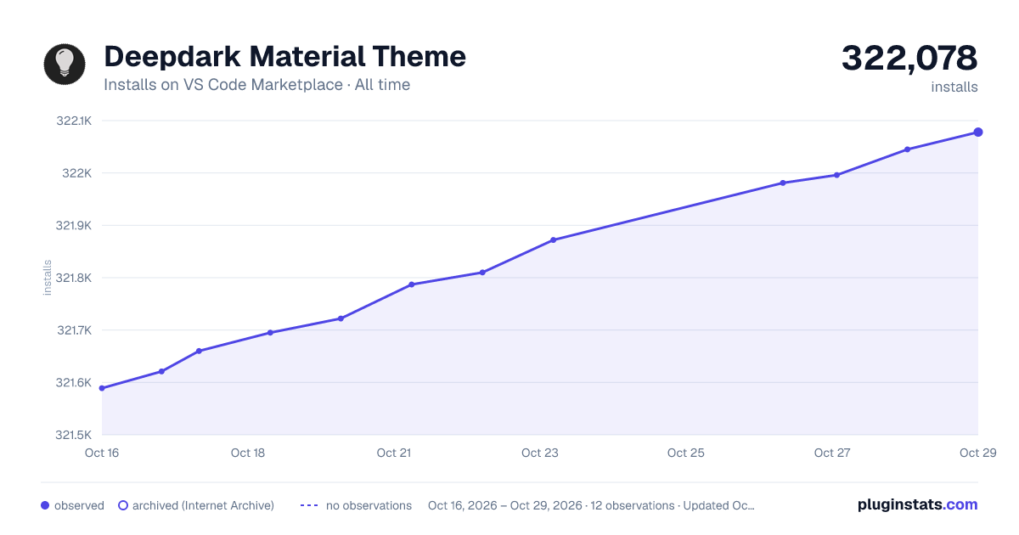This screenshot has width=1019, height=535.
Task: Click the lightbulb extension logo icon
Action: coord(65,64)
